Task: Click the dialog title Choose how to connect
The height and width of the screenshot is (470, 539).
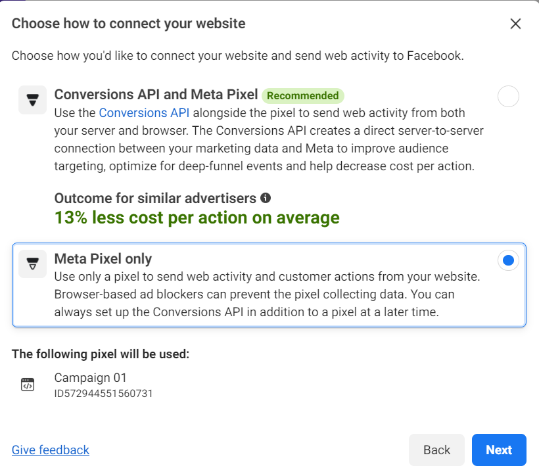Action: tap(129, 24)
